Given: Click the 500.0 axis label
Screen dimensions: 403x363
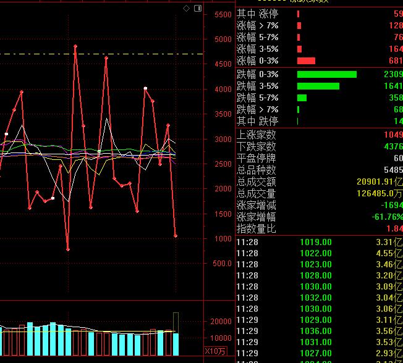Looking at the screenshot, I should [223, 264].
